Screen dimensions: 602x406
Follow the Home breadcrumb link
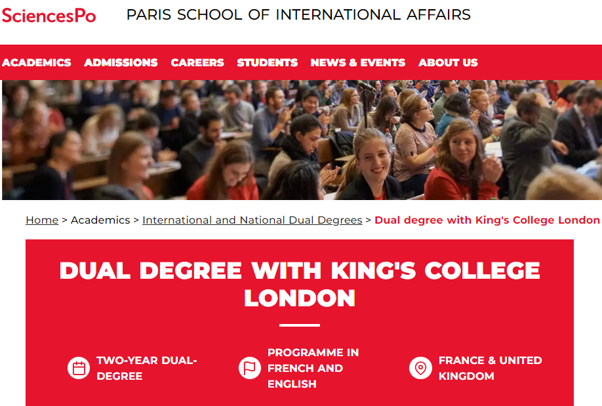[41, 220]
